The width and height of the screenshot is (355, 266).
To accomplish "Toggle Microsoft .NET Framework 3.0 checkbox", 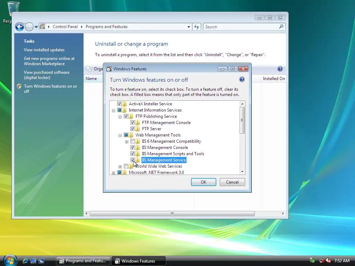I will [x=119, y=172].
